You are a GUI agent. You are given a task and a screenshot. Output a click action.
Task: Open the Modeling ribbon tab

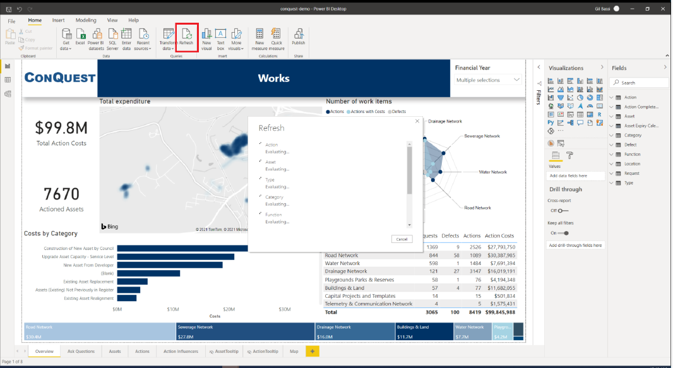point(86,20)
